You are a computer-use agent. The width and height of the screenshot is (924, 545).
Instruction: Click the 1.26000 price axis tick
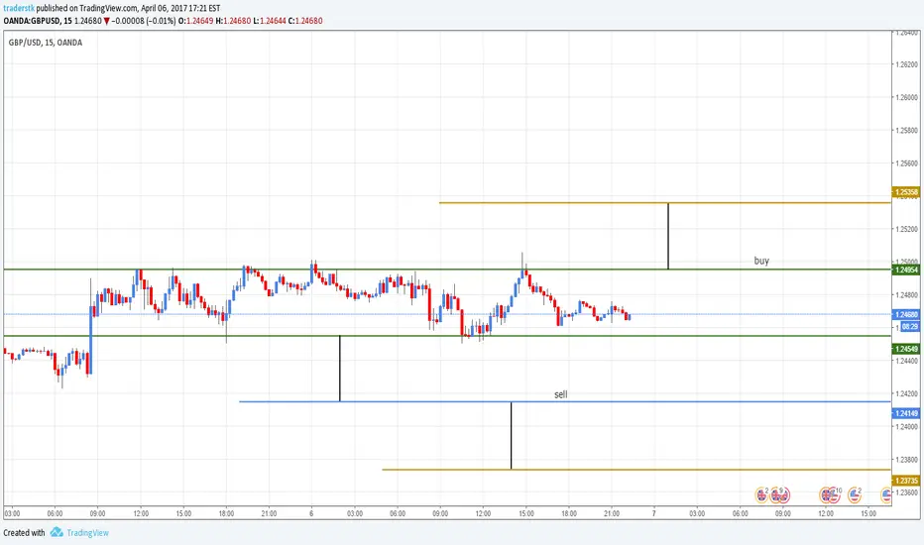pos(907,97)
